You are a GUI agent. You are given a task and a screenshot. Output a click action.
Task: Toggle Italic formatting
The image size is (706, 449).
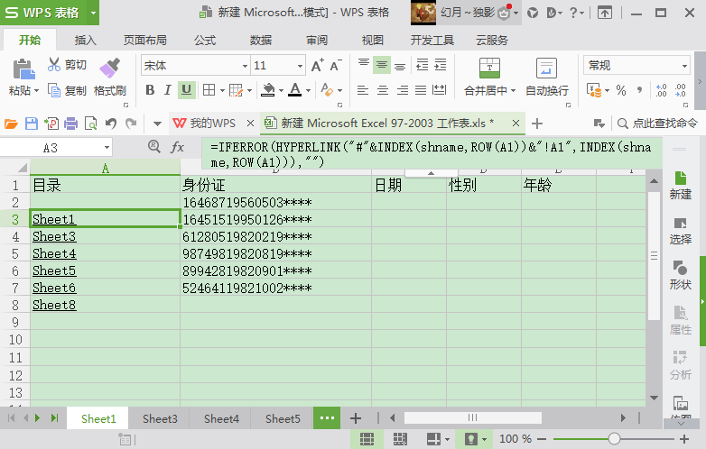(x=168, y=90)
